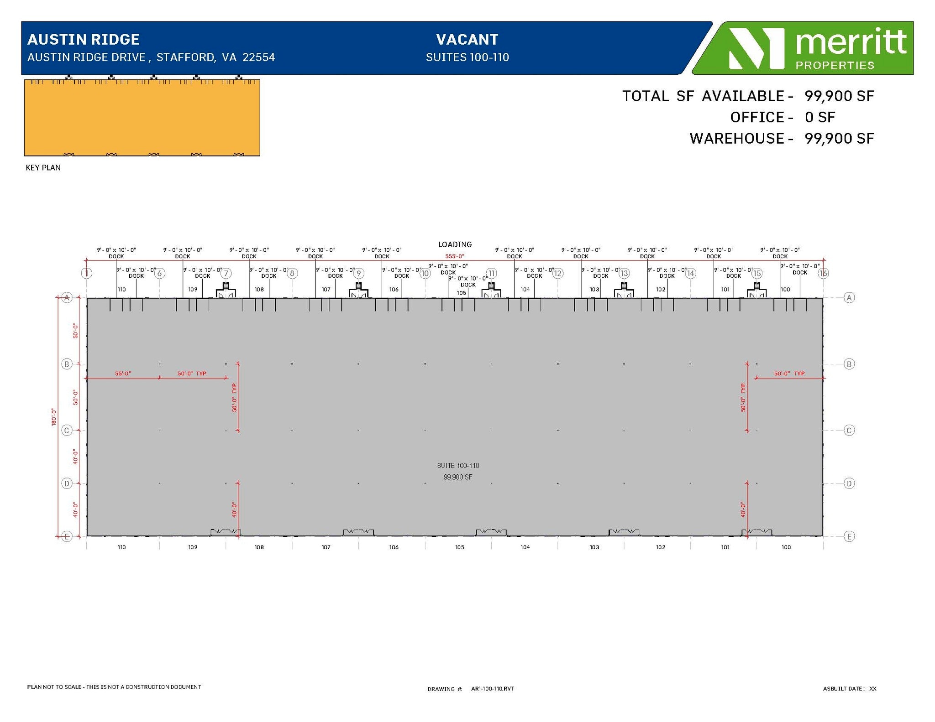The width and height of the screenshot is (935, 722).
Task: Click the 180'-0" overall depth dimension
Action: pos(53,417)
